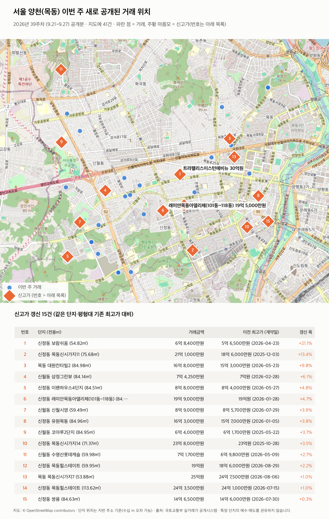Click the blue transaction dot near 용왕산
This screenshot has height=519, width=329.
268,87
